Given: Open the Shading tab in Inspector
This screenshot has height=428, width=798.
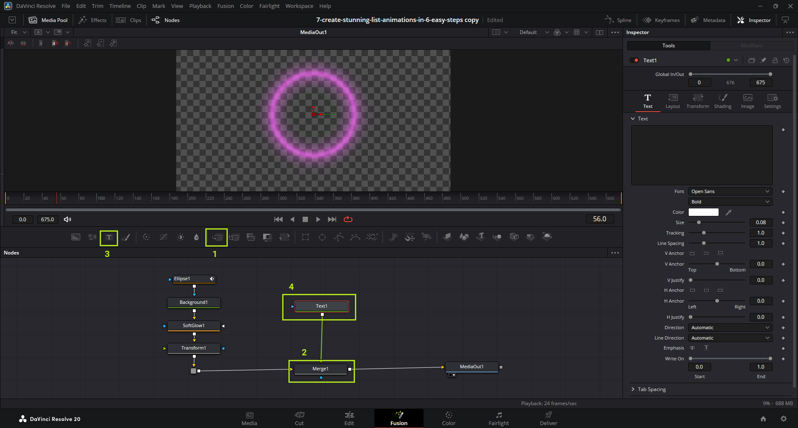Looking at the screenshot, I should click(722, 101).
